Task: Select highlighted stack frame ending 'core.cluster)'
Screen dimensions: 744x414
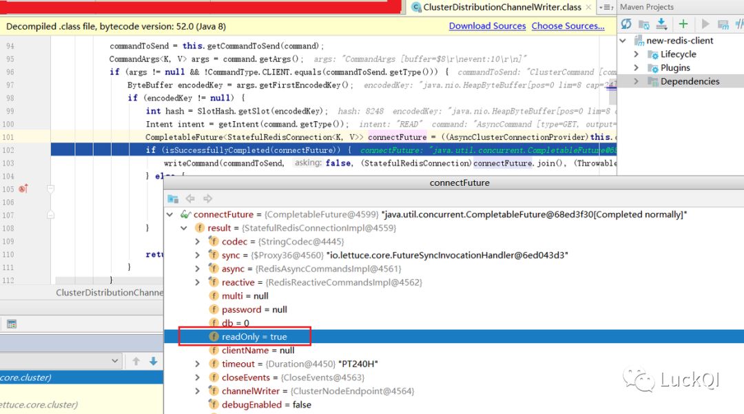Action: 81,377
